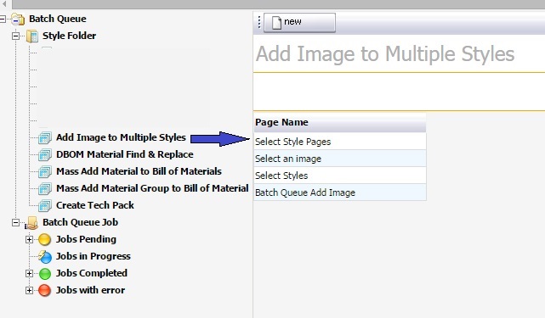
Task: Click the yellow Jobs Pending status icon
Action: (44, 239)
